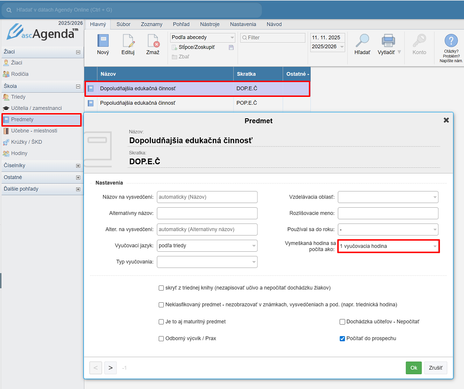
Task: Toggle Je to aj maturitný predmet
Action: 161,322
